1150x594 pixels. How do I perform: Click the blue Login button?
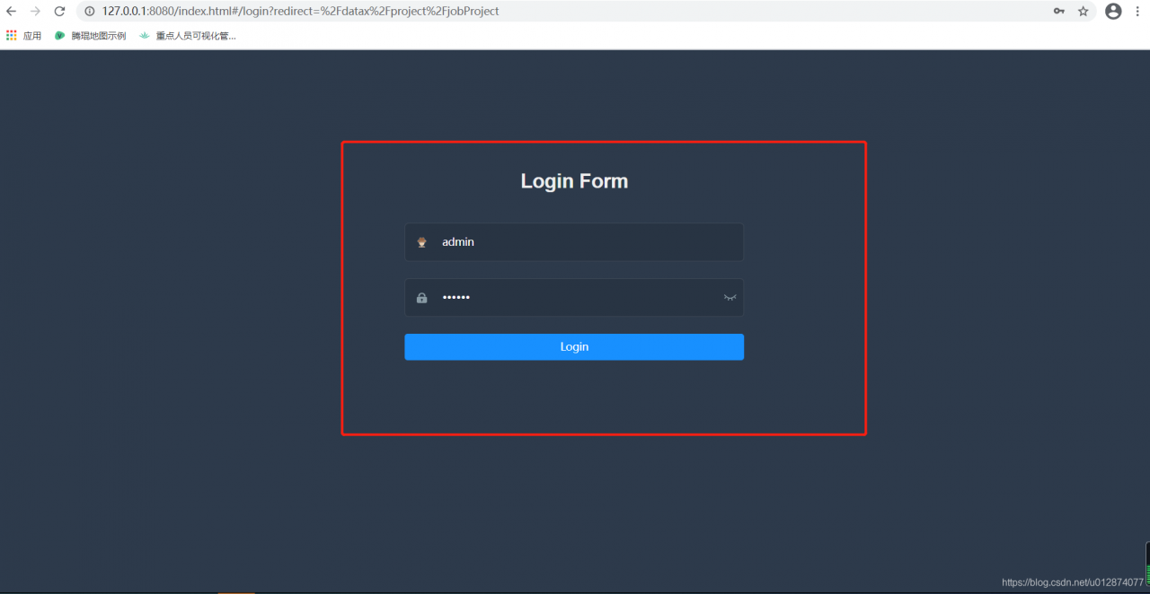click(x=574, y=347)
